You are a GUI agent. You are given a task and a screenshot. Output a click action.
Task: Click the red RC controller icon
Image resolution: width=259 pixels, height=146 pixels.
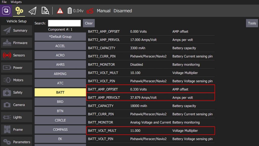[90, 11]
